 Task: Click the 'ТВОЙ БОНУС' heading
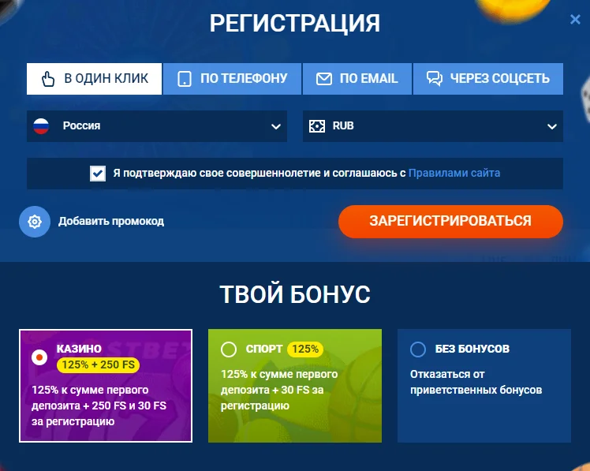click(295, 294)
